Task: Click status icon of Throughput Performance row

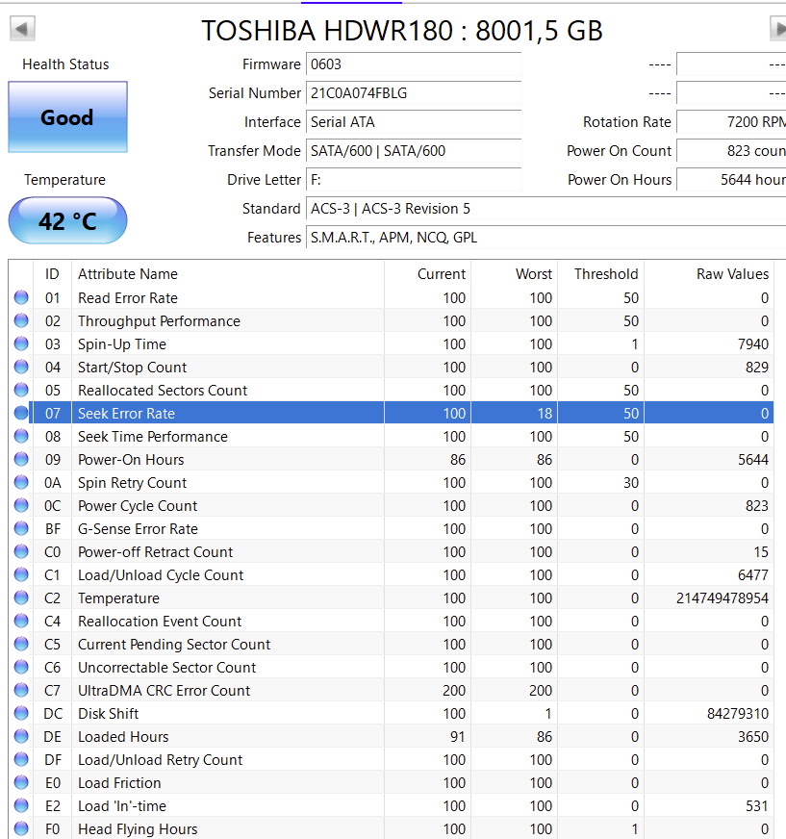Action: tap(21, 320)
